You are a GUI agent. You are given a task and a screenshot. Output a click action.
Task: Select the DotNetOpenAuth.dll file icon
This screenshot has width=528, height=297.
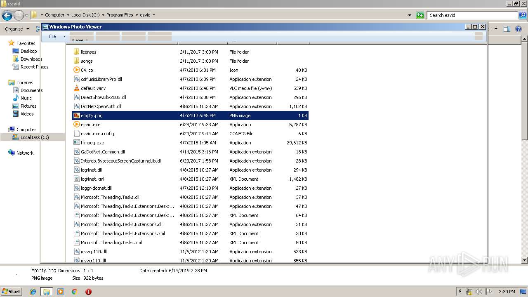click(76, 106)
